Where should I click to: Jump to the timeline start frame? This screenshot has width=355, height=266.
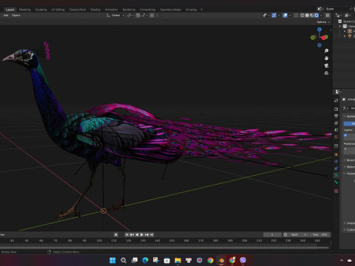tap(126, 235)
